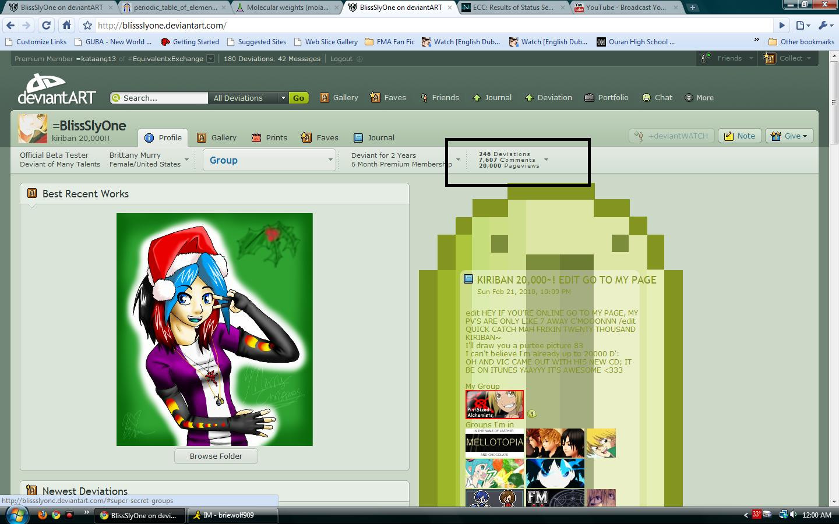Click the +deviantWATCH button
The image size is (839, 524).
(671, 136)
